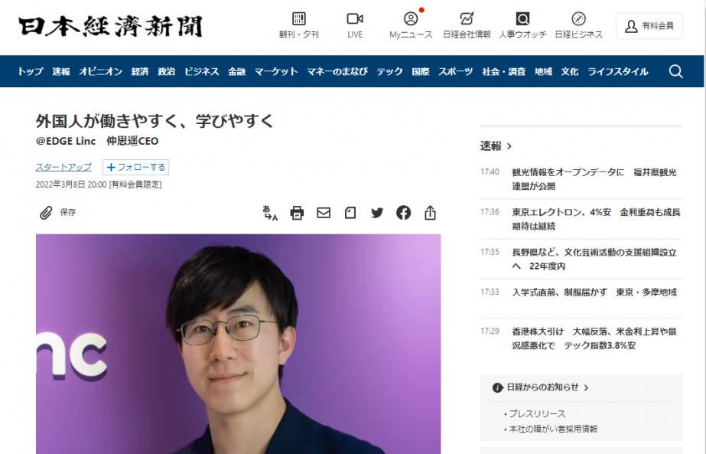Print the article with printer icon

pyautogui.click(x=297, y=212)
